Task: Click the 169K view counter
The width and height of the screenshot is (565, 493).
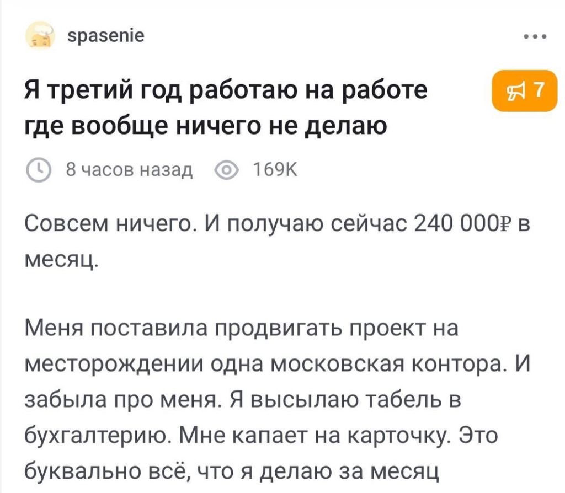Action: [x=275, y=169]
